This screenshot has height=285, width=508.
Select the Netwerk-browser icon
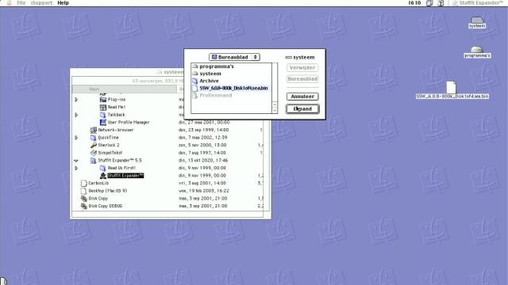[94, 130]
